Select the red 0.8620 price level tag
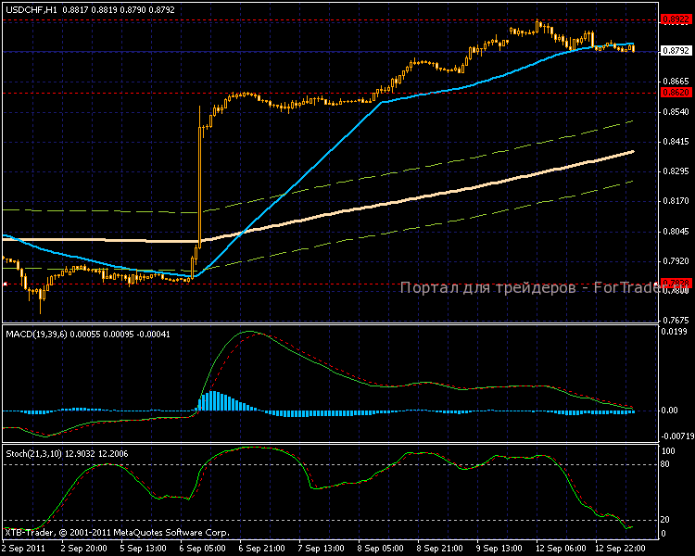The image size is (695, 556). pyautogui.click(x=676, y=93)
